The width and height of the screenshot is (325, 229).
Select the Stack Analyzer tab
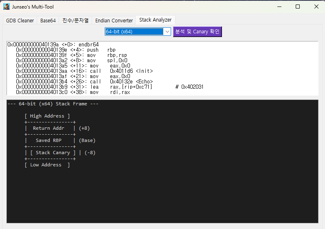[x=155, y=20]
